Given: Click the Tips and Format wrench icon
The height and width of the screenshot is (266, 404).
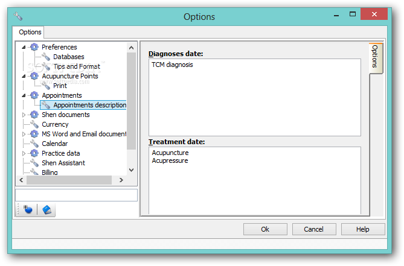Looking at the screenshot, I should click(x=46, y=66).
